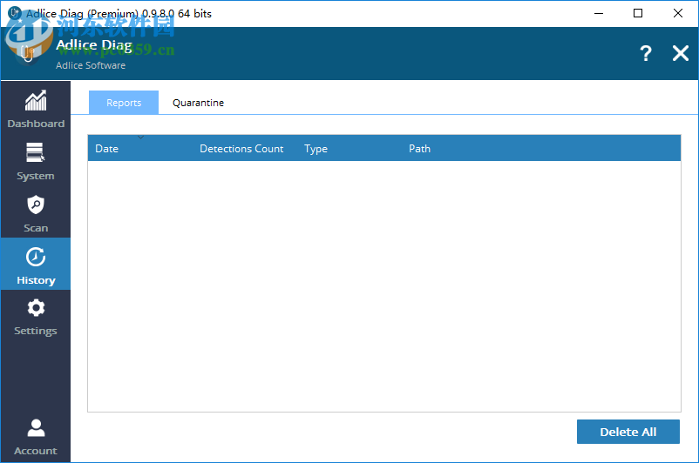Click the Delete All button
Viewport: 699px width, 463px height.
628,432
